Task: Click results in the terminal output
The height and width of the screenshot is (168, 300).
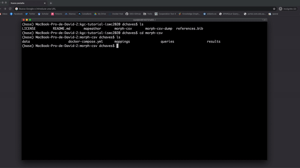Action: (213, 41)
